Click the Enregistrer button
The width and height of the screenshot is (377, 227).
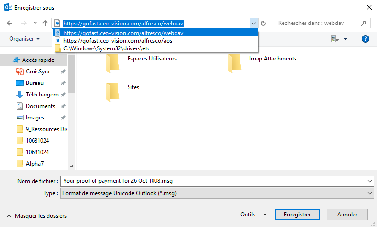tap(298, 215)
